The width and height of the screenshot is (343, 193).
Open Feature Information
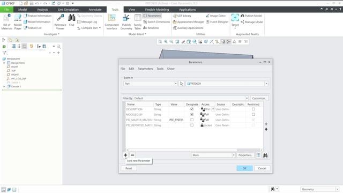(38, 16)
